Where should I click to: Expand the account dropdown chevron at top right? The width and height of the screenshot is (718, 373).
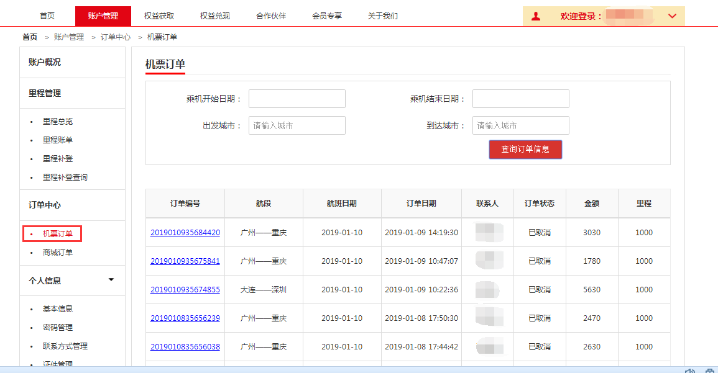point(672,16)
